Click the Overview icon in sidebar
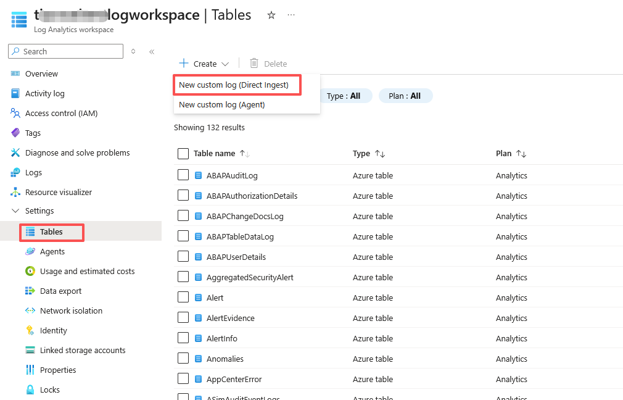This screenshot has width=623, height=400. tap(15, 73)
